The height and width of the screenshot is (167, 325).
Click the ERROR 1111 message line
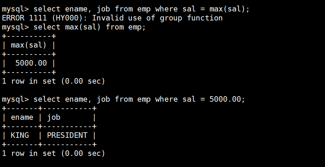[x=112, y=18]
